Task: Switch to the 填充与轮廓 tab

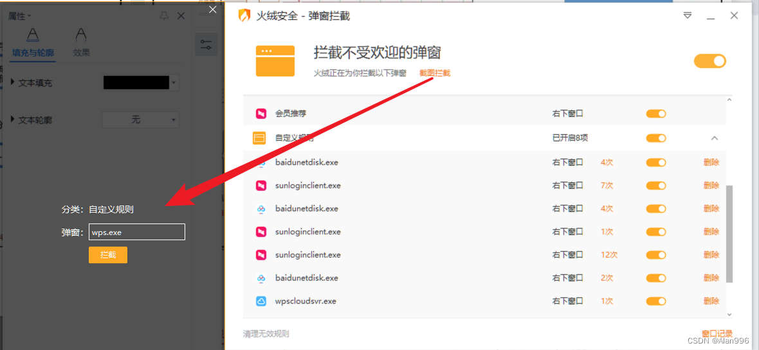Action: coord(33,53)
